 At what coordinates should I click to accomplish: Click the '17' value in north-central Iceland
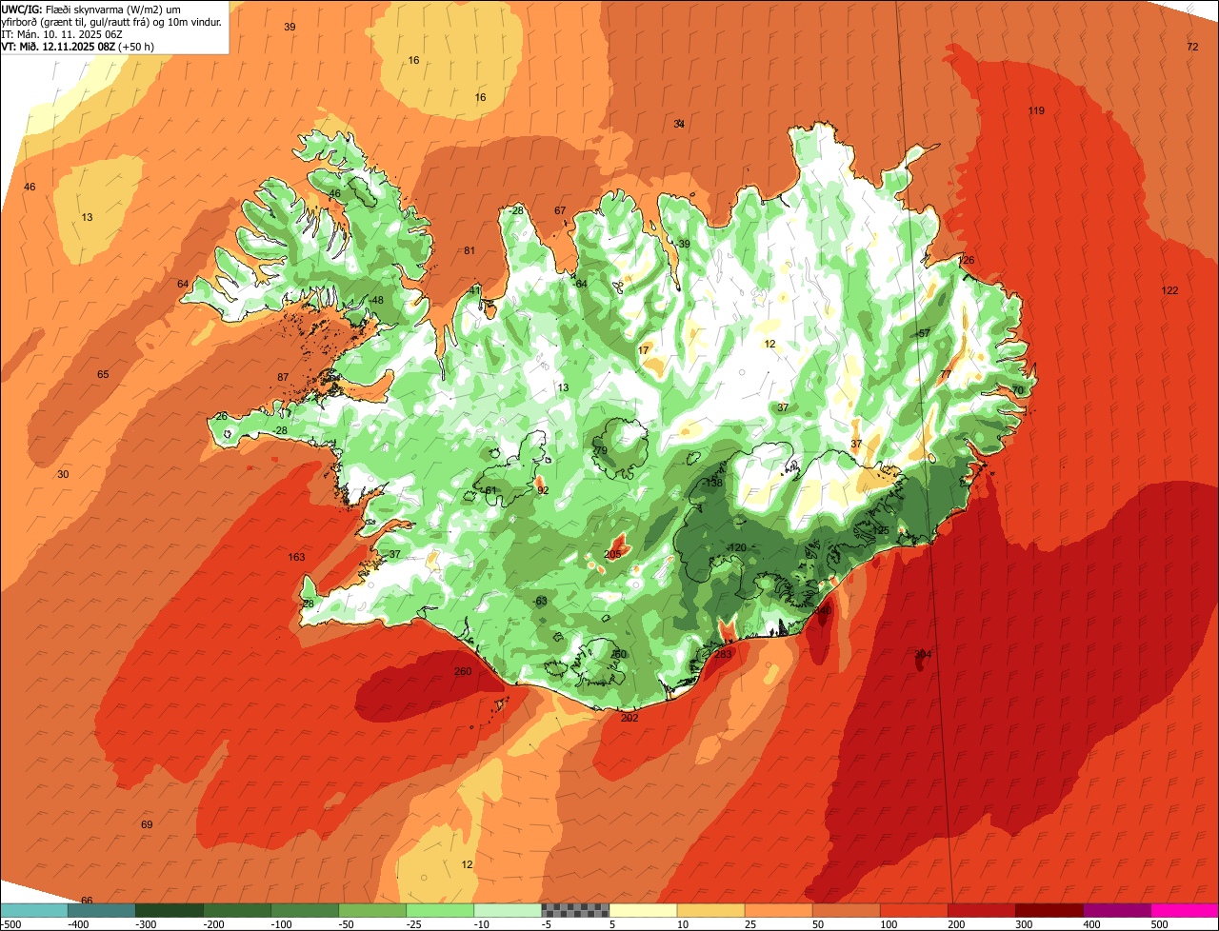644,350
